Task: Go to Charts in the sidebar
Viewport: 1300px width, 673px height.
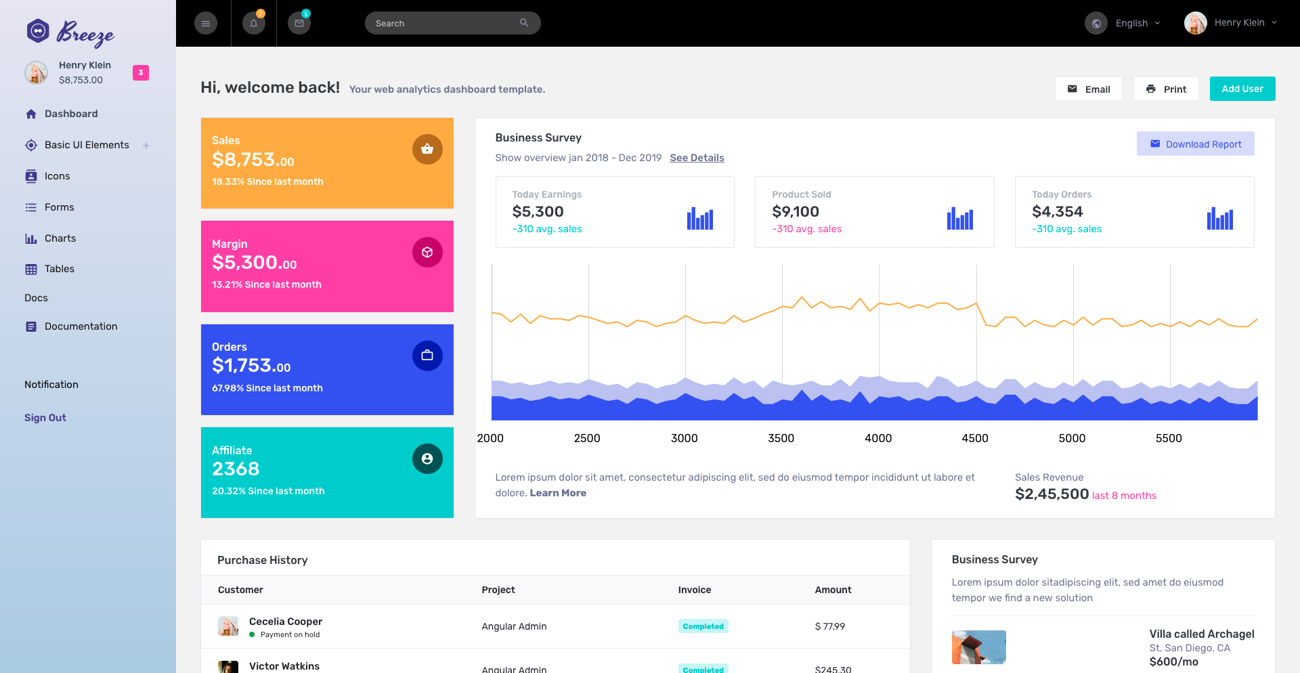Action: [60, 238]
